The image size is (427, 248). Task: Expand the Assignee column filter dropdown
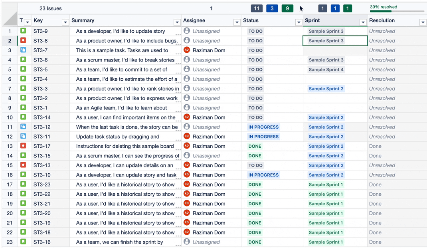point(237,22)
